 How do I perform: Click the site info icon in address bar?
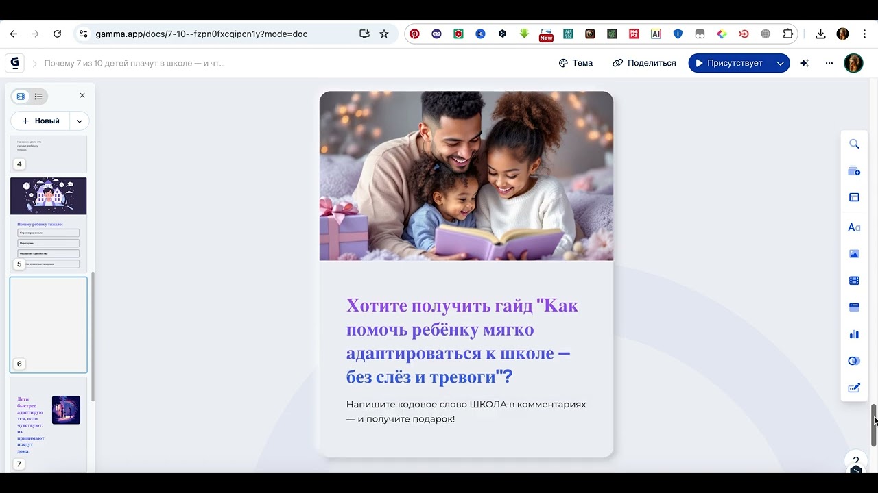(83, 34)
